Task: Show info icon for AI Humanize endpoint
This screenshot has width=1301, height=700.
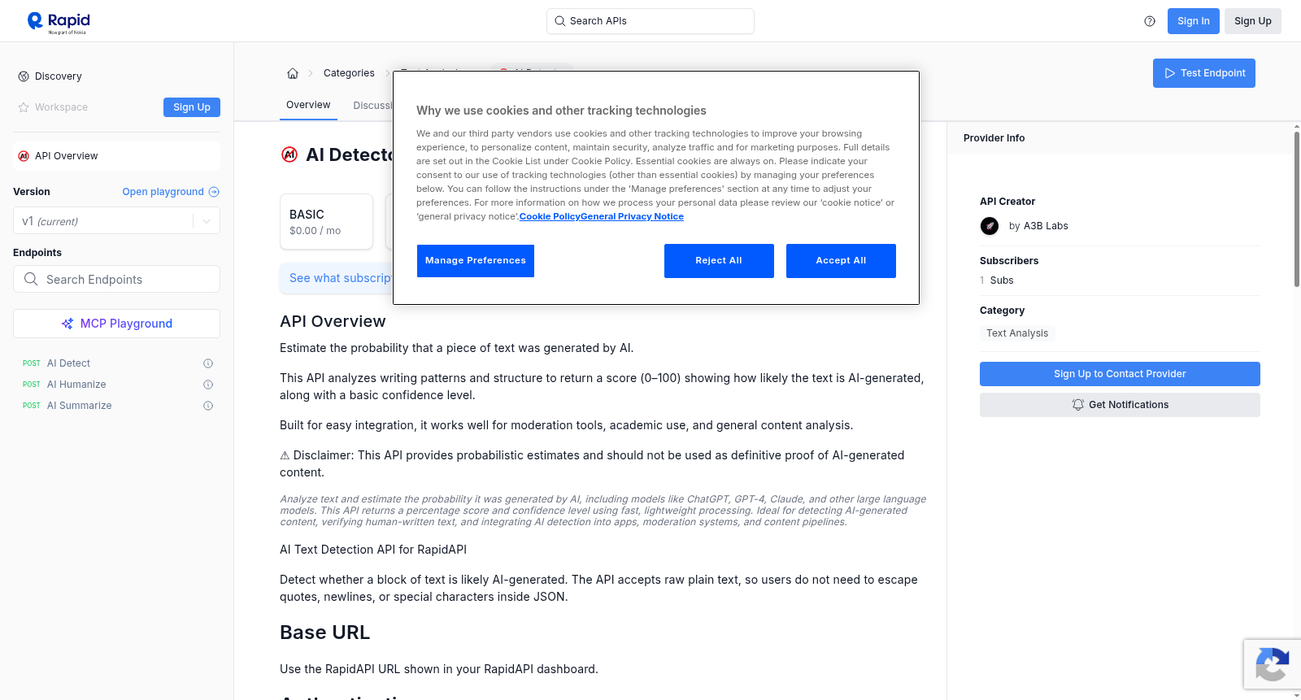Action: (208, 385)
